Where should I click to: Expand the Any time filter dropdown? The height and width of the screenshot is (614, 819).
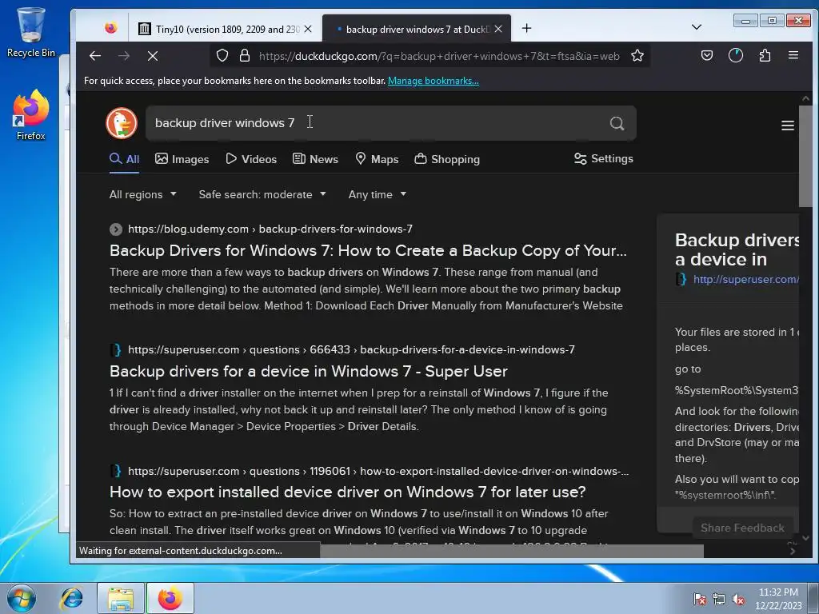tap(378, 194)
